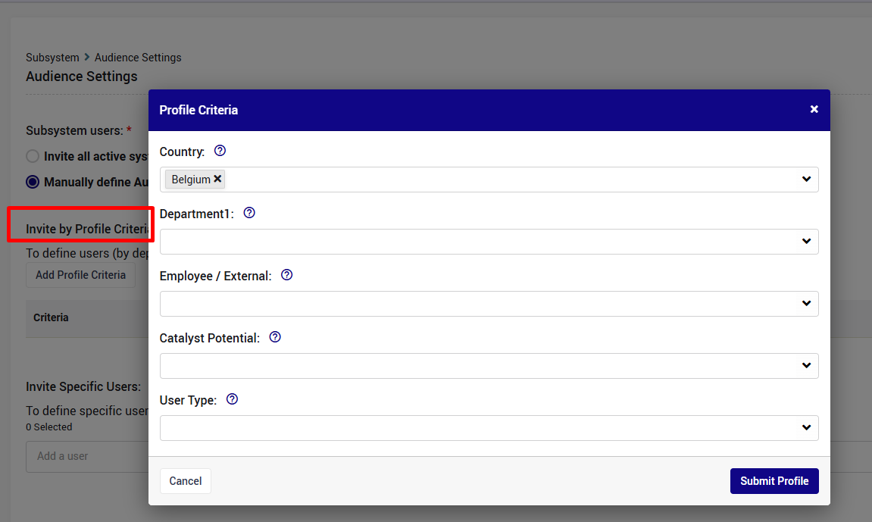Click the Criteria column header
The width and height of the screenshot is (872, 522).
click(51, 317)
